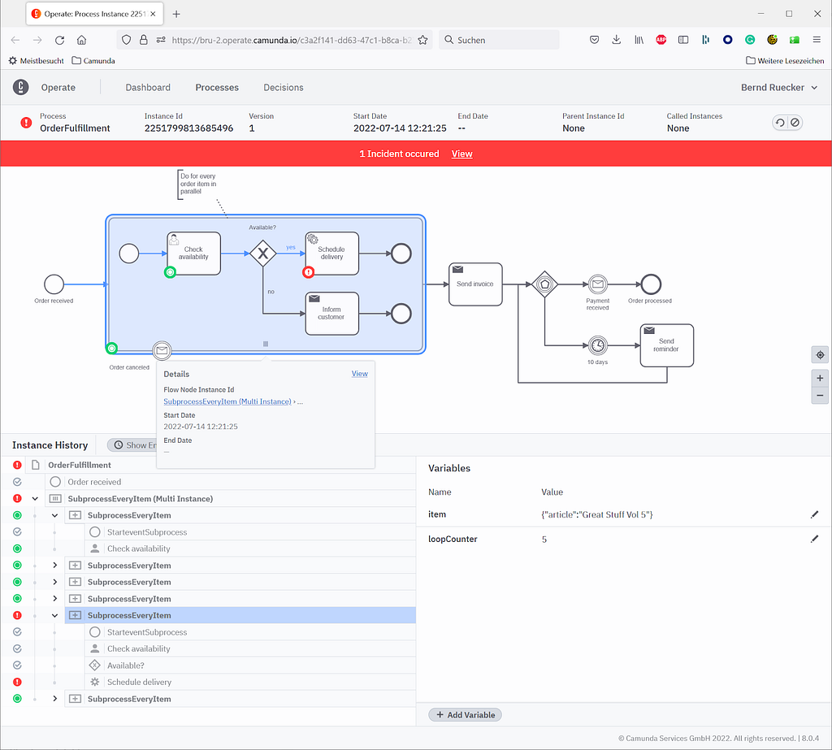Select the Available? gateway in diagram

(263, 254)
